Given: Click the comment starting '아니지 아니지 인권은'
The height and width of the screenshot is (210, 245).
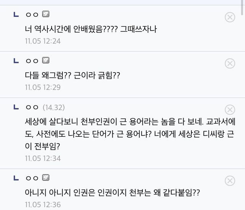Looking at the screenshot, I should tap(112, 193).
